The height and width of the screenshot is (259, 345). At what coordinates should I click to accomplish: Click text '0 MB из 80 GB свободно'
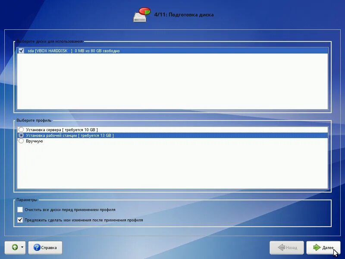tap(97, 51)
